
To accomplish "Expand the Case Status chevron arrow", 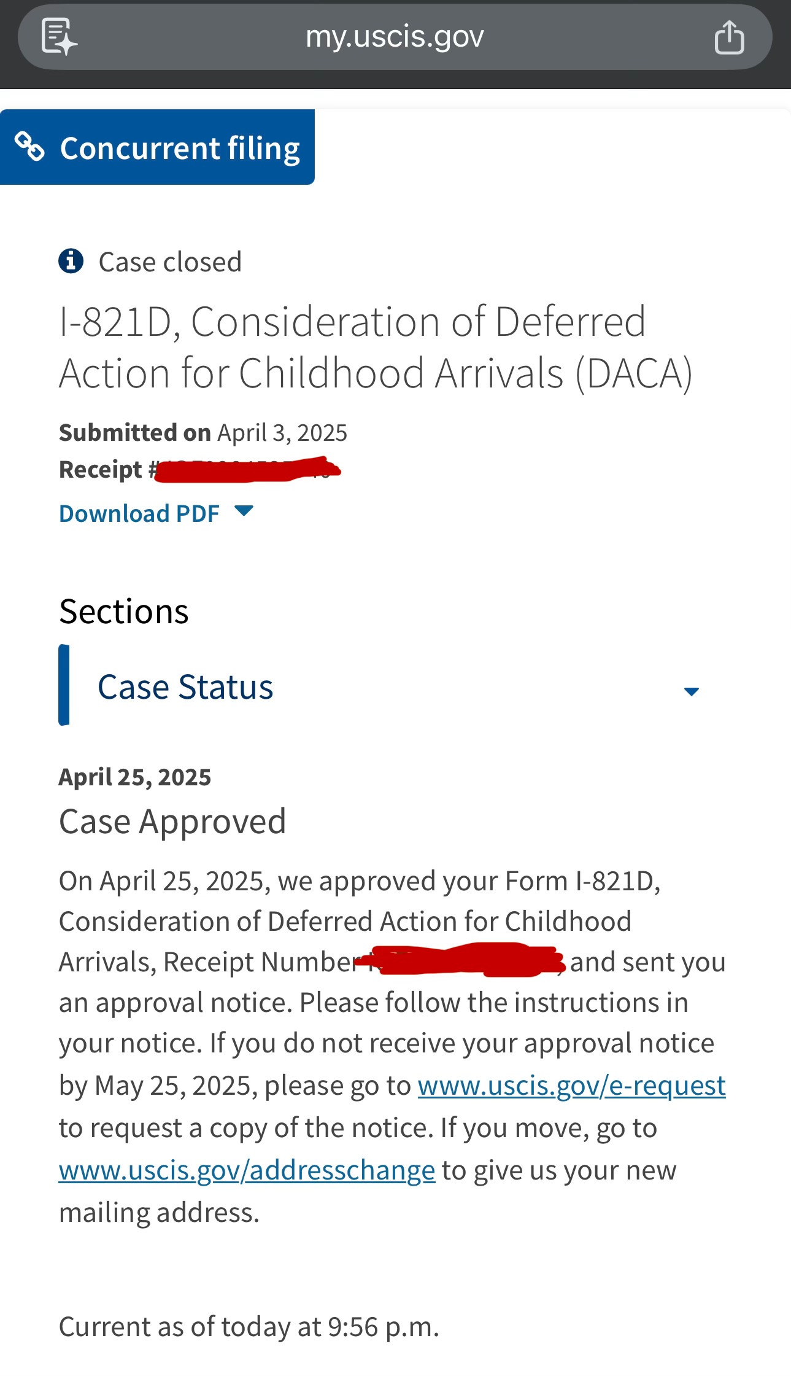I will point(691,691).
